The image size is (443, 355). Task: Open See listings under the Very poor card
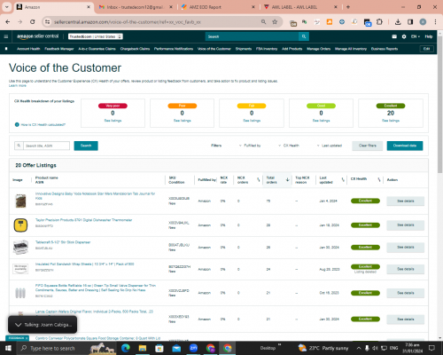pos(113,121)
